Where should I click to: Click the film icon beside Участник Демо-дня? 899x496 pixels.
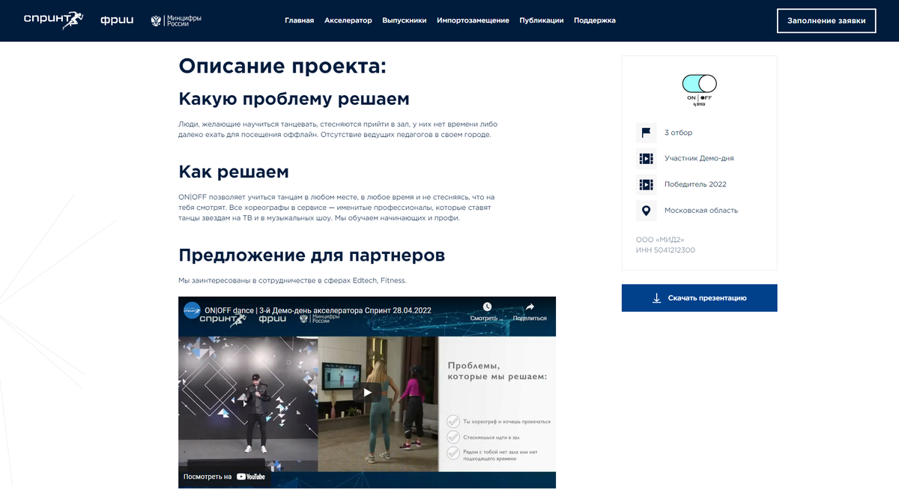pos(646,159)
